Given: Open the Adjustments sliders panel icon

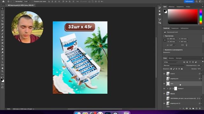Looking at the screenshot, I should click(x=160, y=23).
